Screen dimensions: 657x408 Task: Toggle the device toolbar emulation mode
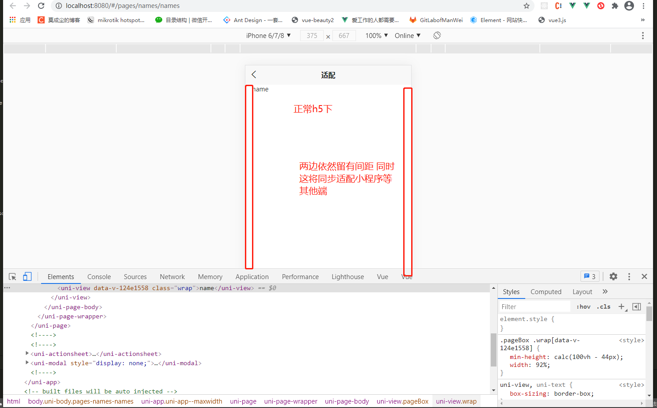tap(27, 277)
